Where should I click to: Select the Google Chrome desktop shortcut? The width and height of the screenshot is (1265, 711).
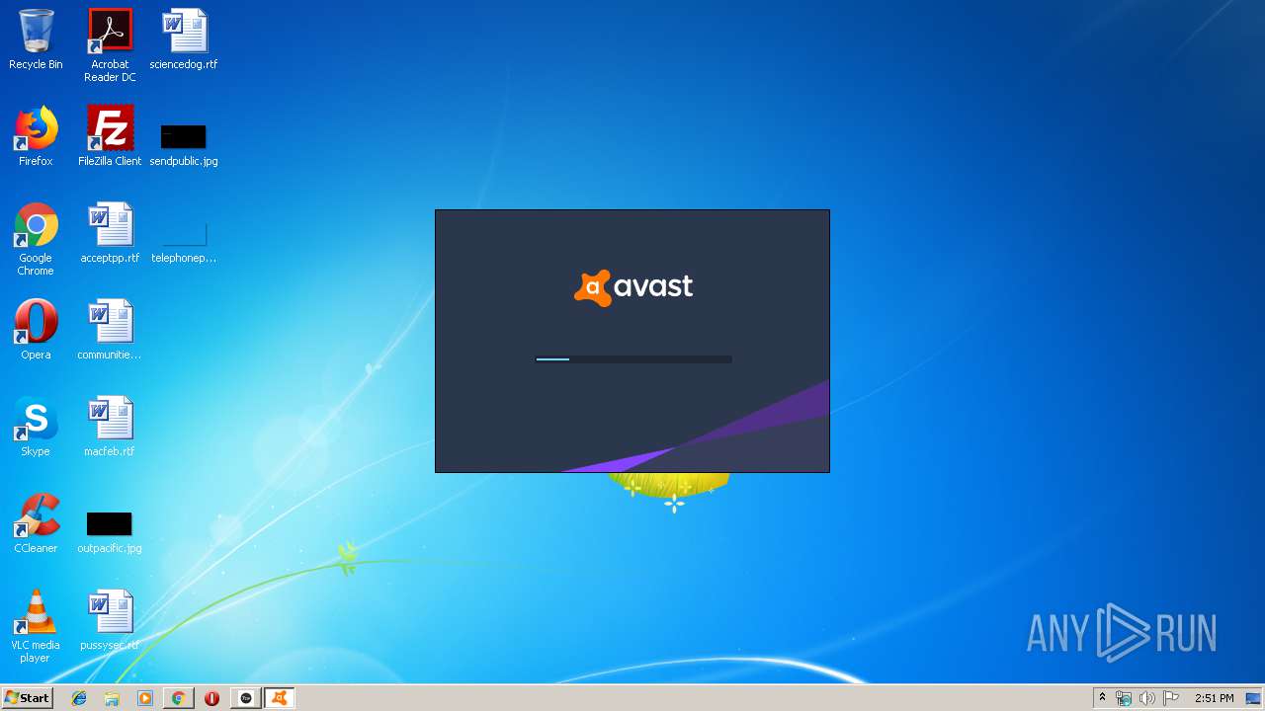pos(36,240)
